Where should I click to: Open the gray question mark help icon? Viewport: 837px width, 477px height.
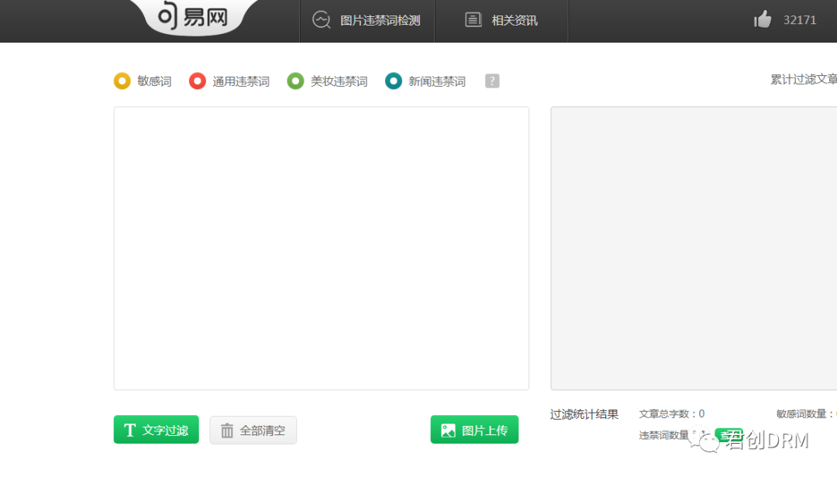pyautogui.click(x=492, y=80)
